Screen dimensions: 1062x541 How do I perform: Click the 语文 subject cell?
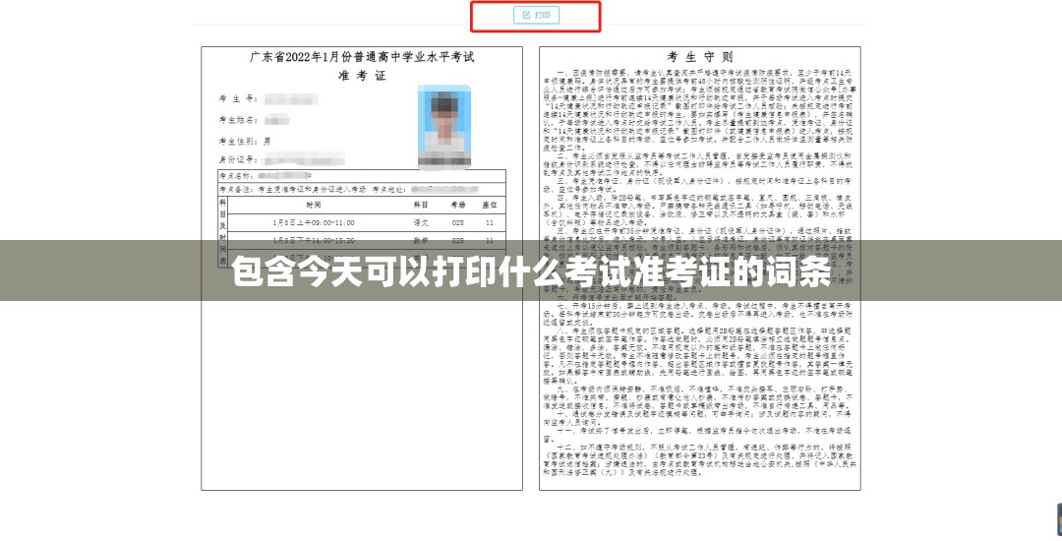tap(421, 222)
